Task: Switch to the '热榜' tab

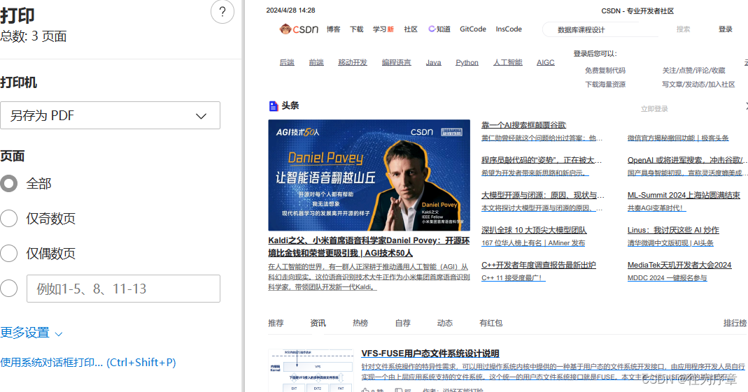Action: pos(360,323)
